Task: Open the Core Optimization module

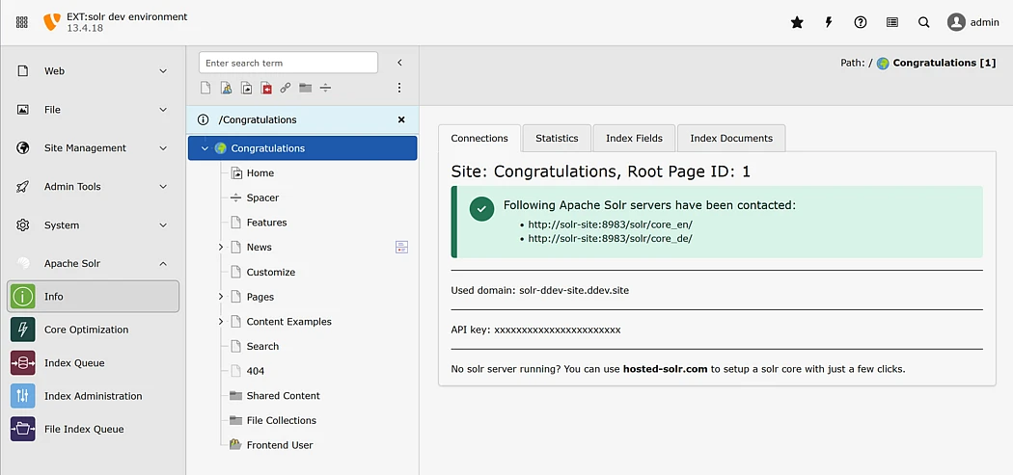Action: 86,330
